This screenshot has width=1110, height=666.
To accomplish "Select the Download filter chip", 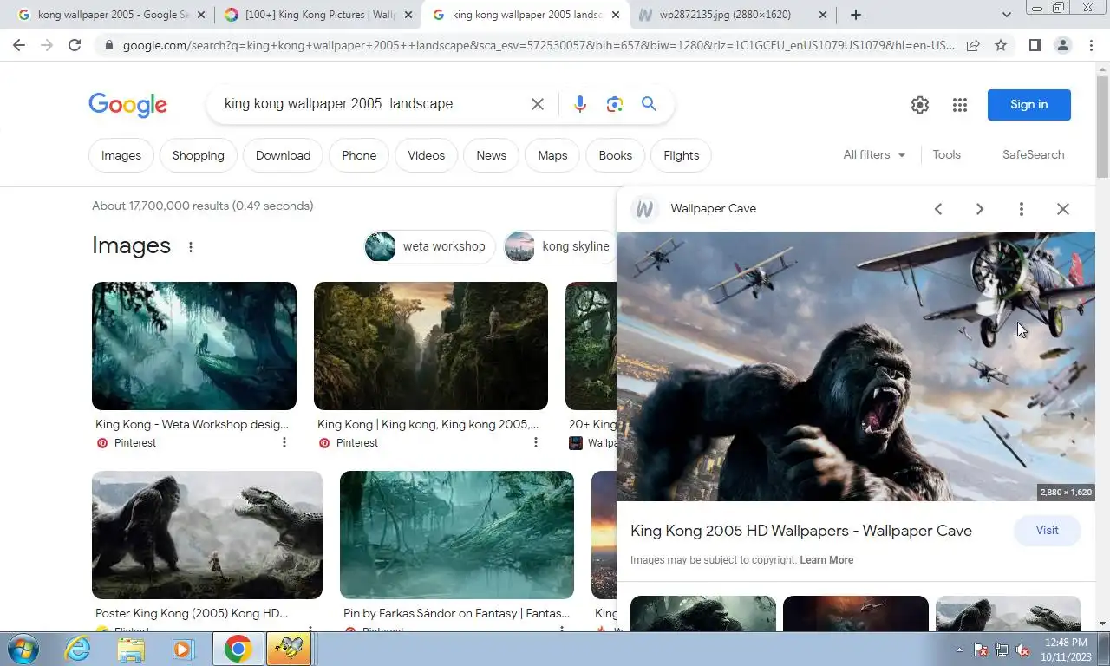I will (x=283, y=156).
